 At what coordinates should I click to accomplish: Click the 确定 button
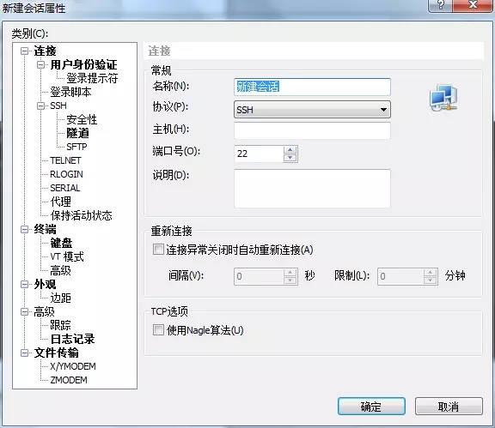371,407
